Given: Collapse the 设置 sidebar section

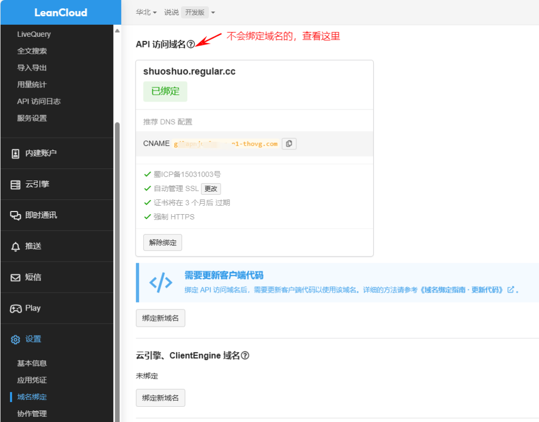Looking at the screenshot, I should coord(33,339).
